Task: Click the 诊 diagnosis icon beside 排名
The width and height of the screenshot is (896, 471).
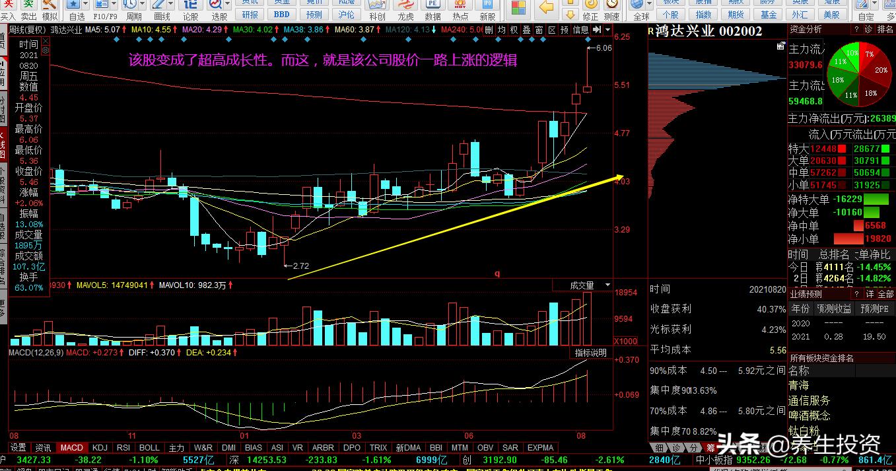Action: point(869,29)
